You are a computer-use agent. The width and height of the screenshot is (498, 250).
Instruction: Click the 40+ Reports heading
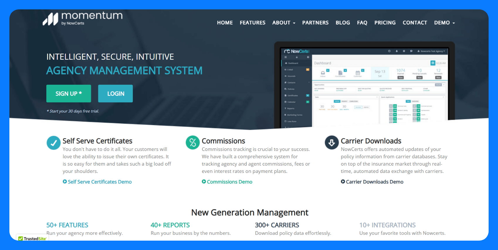click(x=170, y=225)
